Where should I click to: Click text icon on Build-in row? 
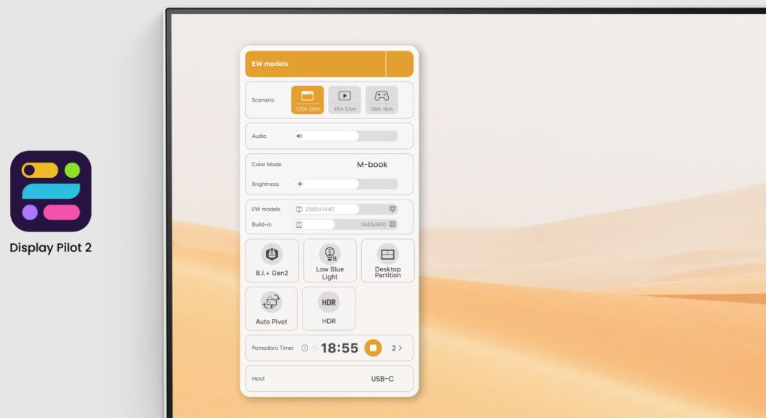(x=299, y=224)
